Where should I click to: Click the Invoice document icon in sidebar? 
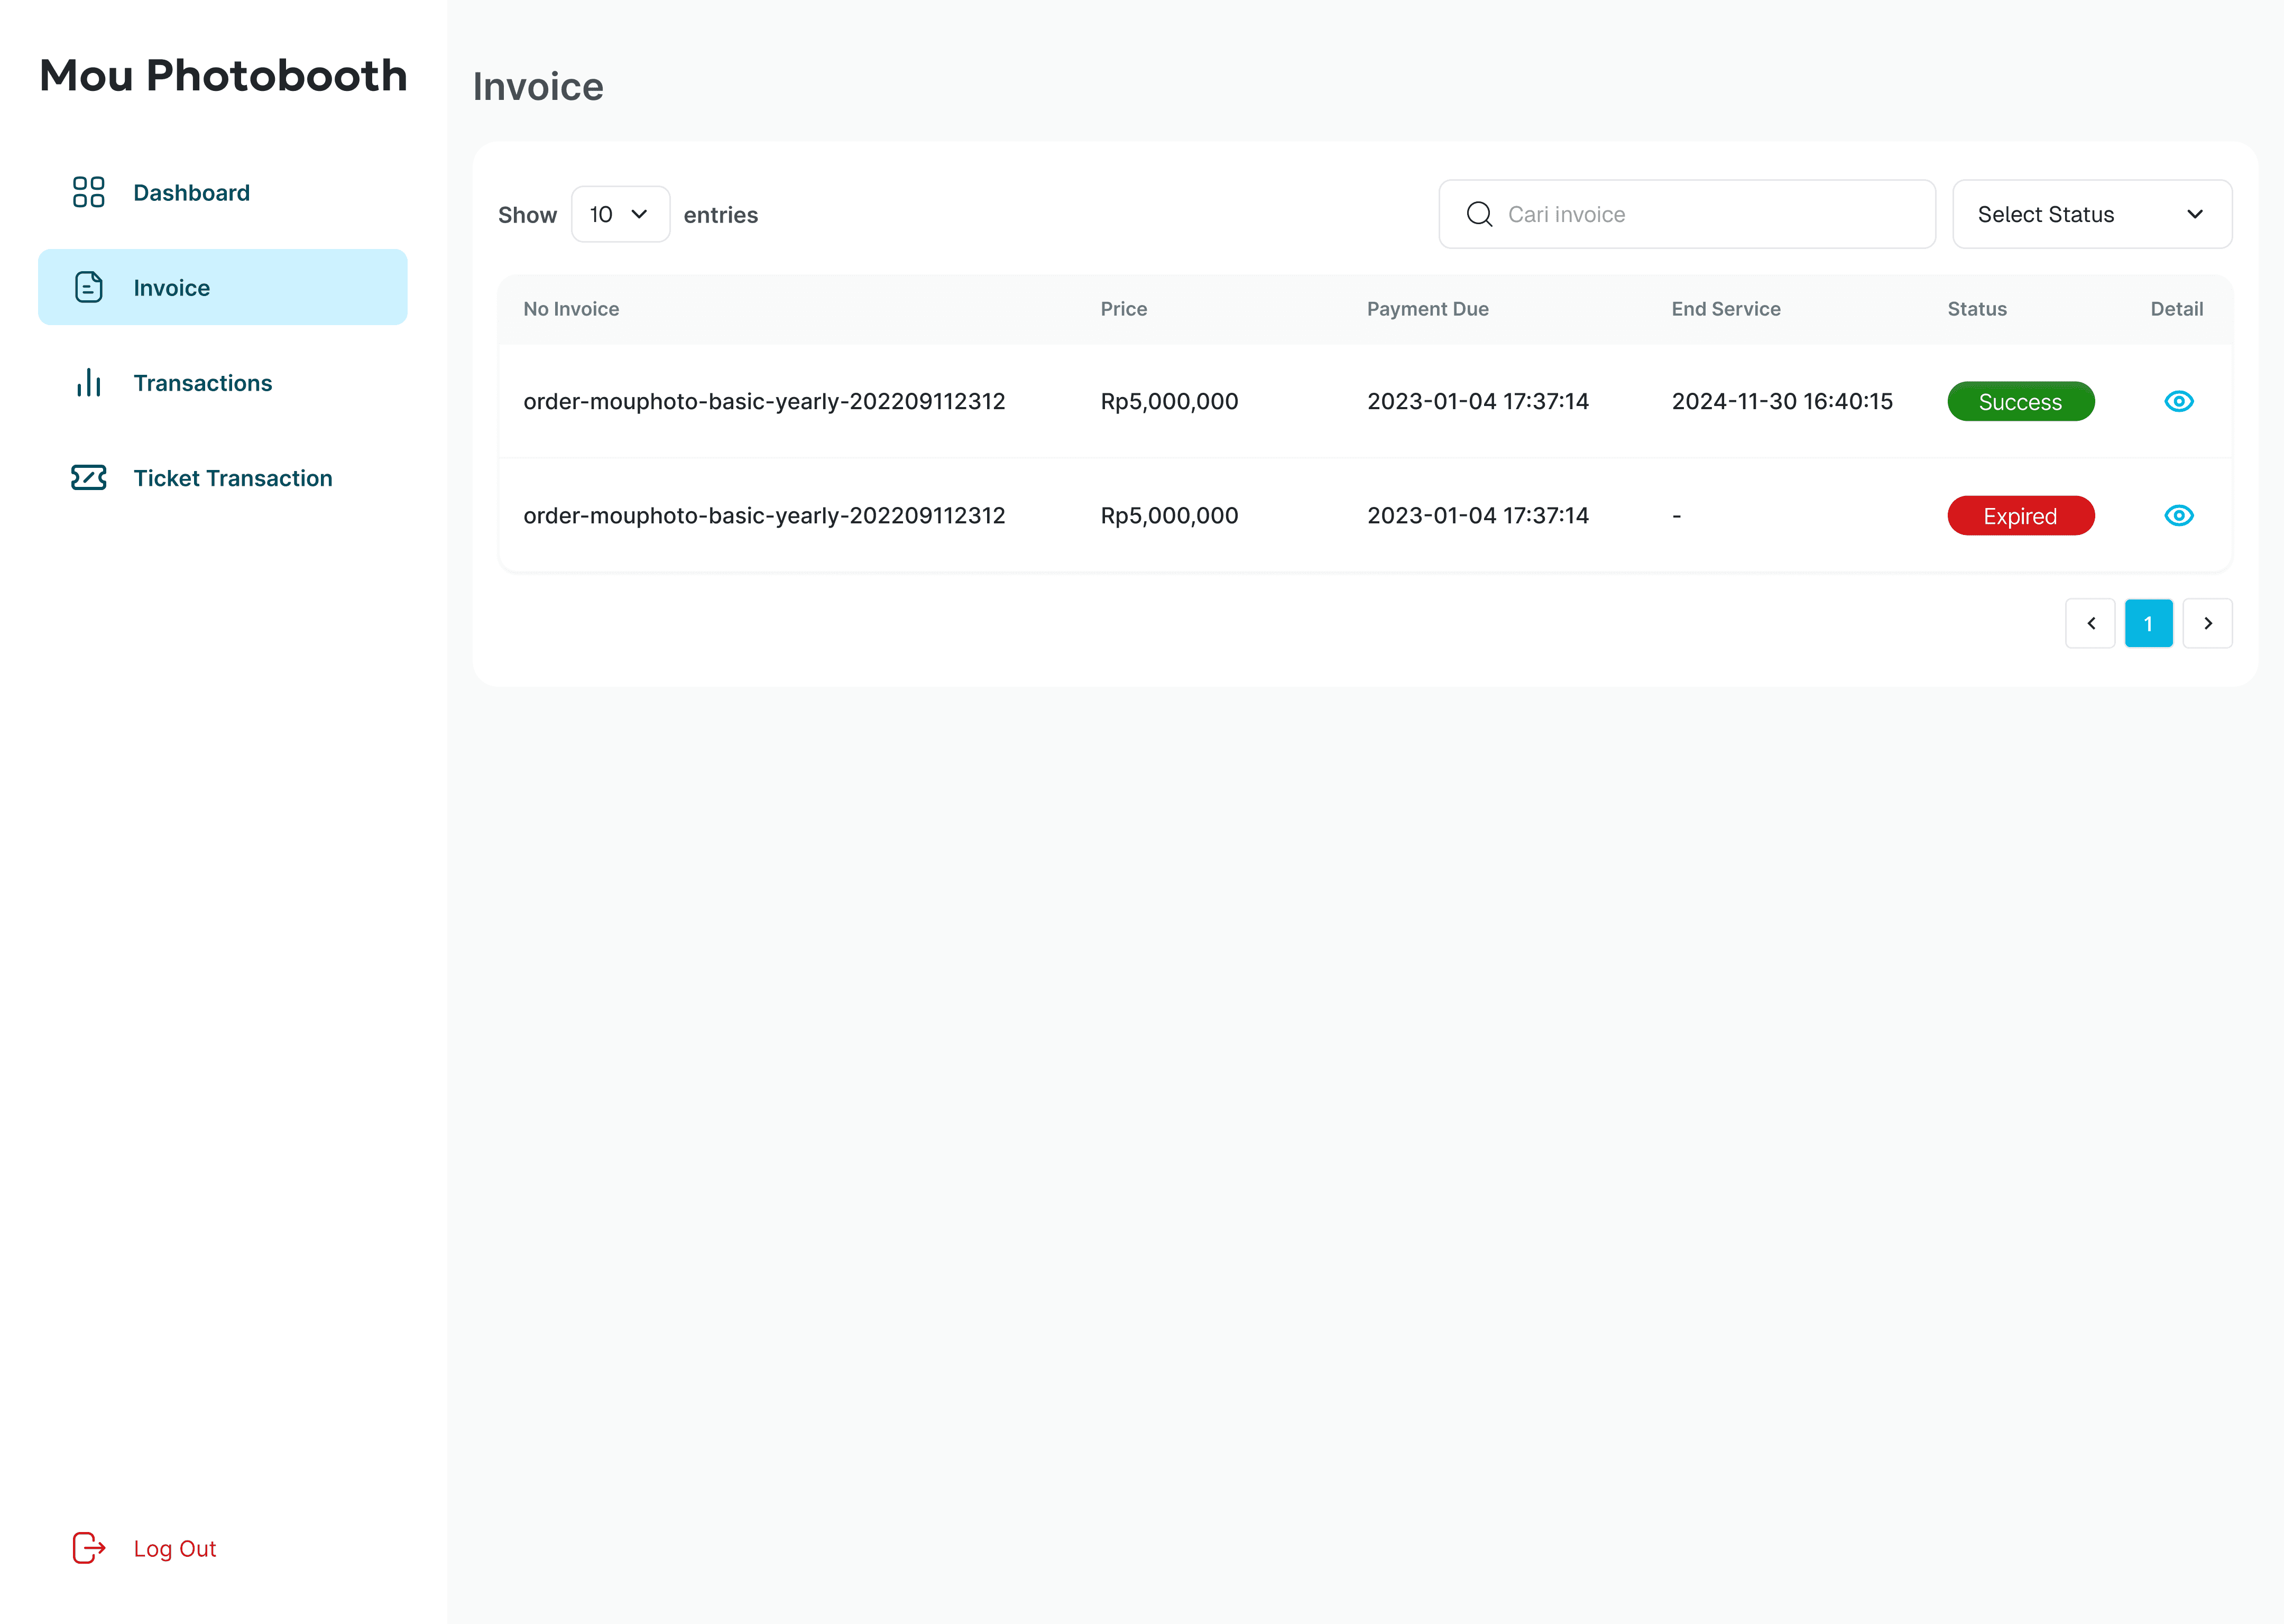tap(88, 287)
